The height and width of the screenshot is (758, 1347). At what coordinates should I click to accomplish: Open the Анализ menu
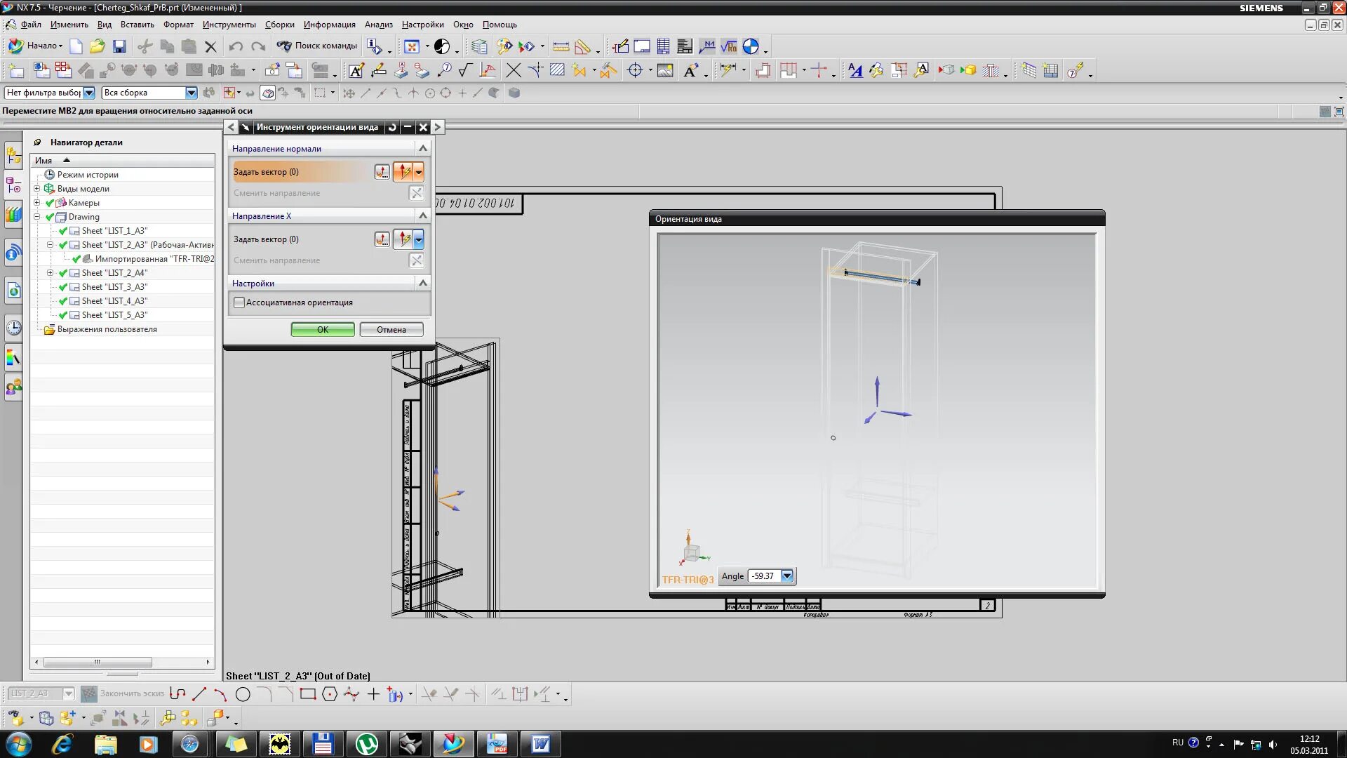[x=378, y=25]
